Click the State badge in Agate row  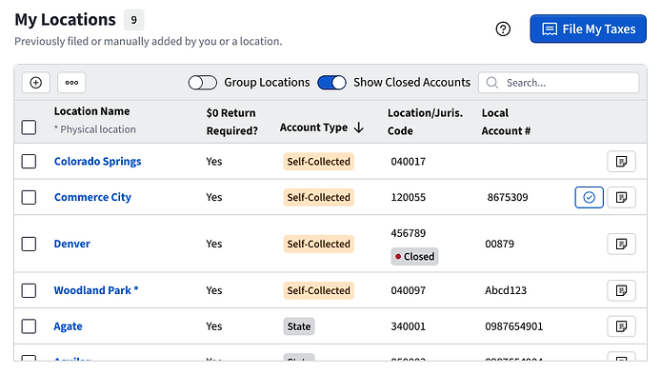coord(299,326)
